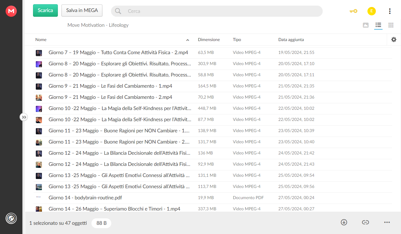Open the three-dot menu in the top bar

390,11
